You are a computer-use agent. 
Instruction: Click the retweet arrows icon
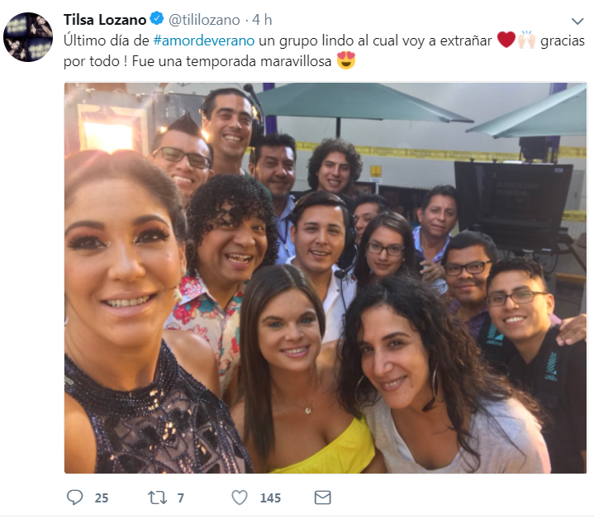[x=157, y=498]
